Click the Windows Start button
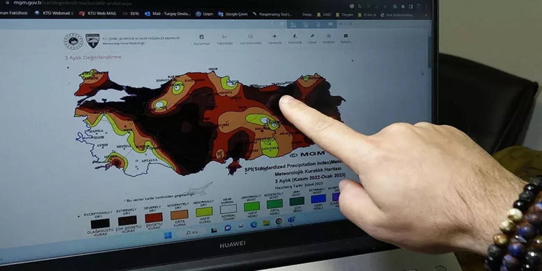542x271 pixels. (x=169, y=234)
